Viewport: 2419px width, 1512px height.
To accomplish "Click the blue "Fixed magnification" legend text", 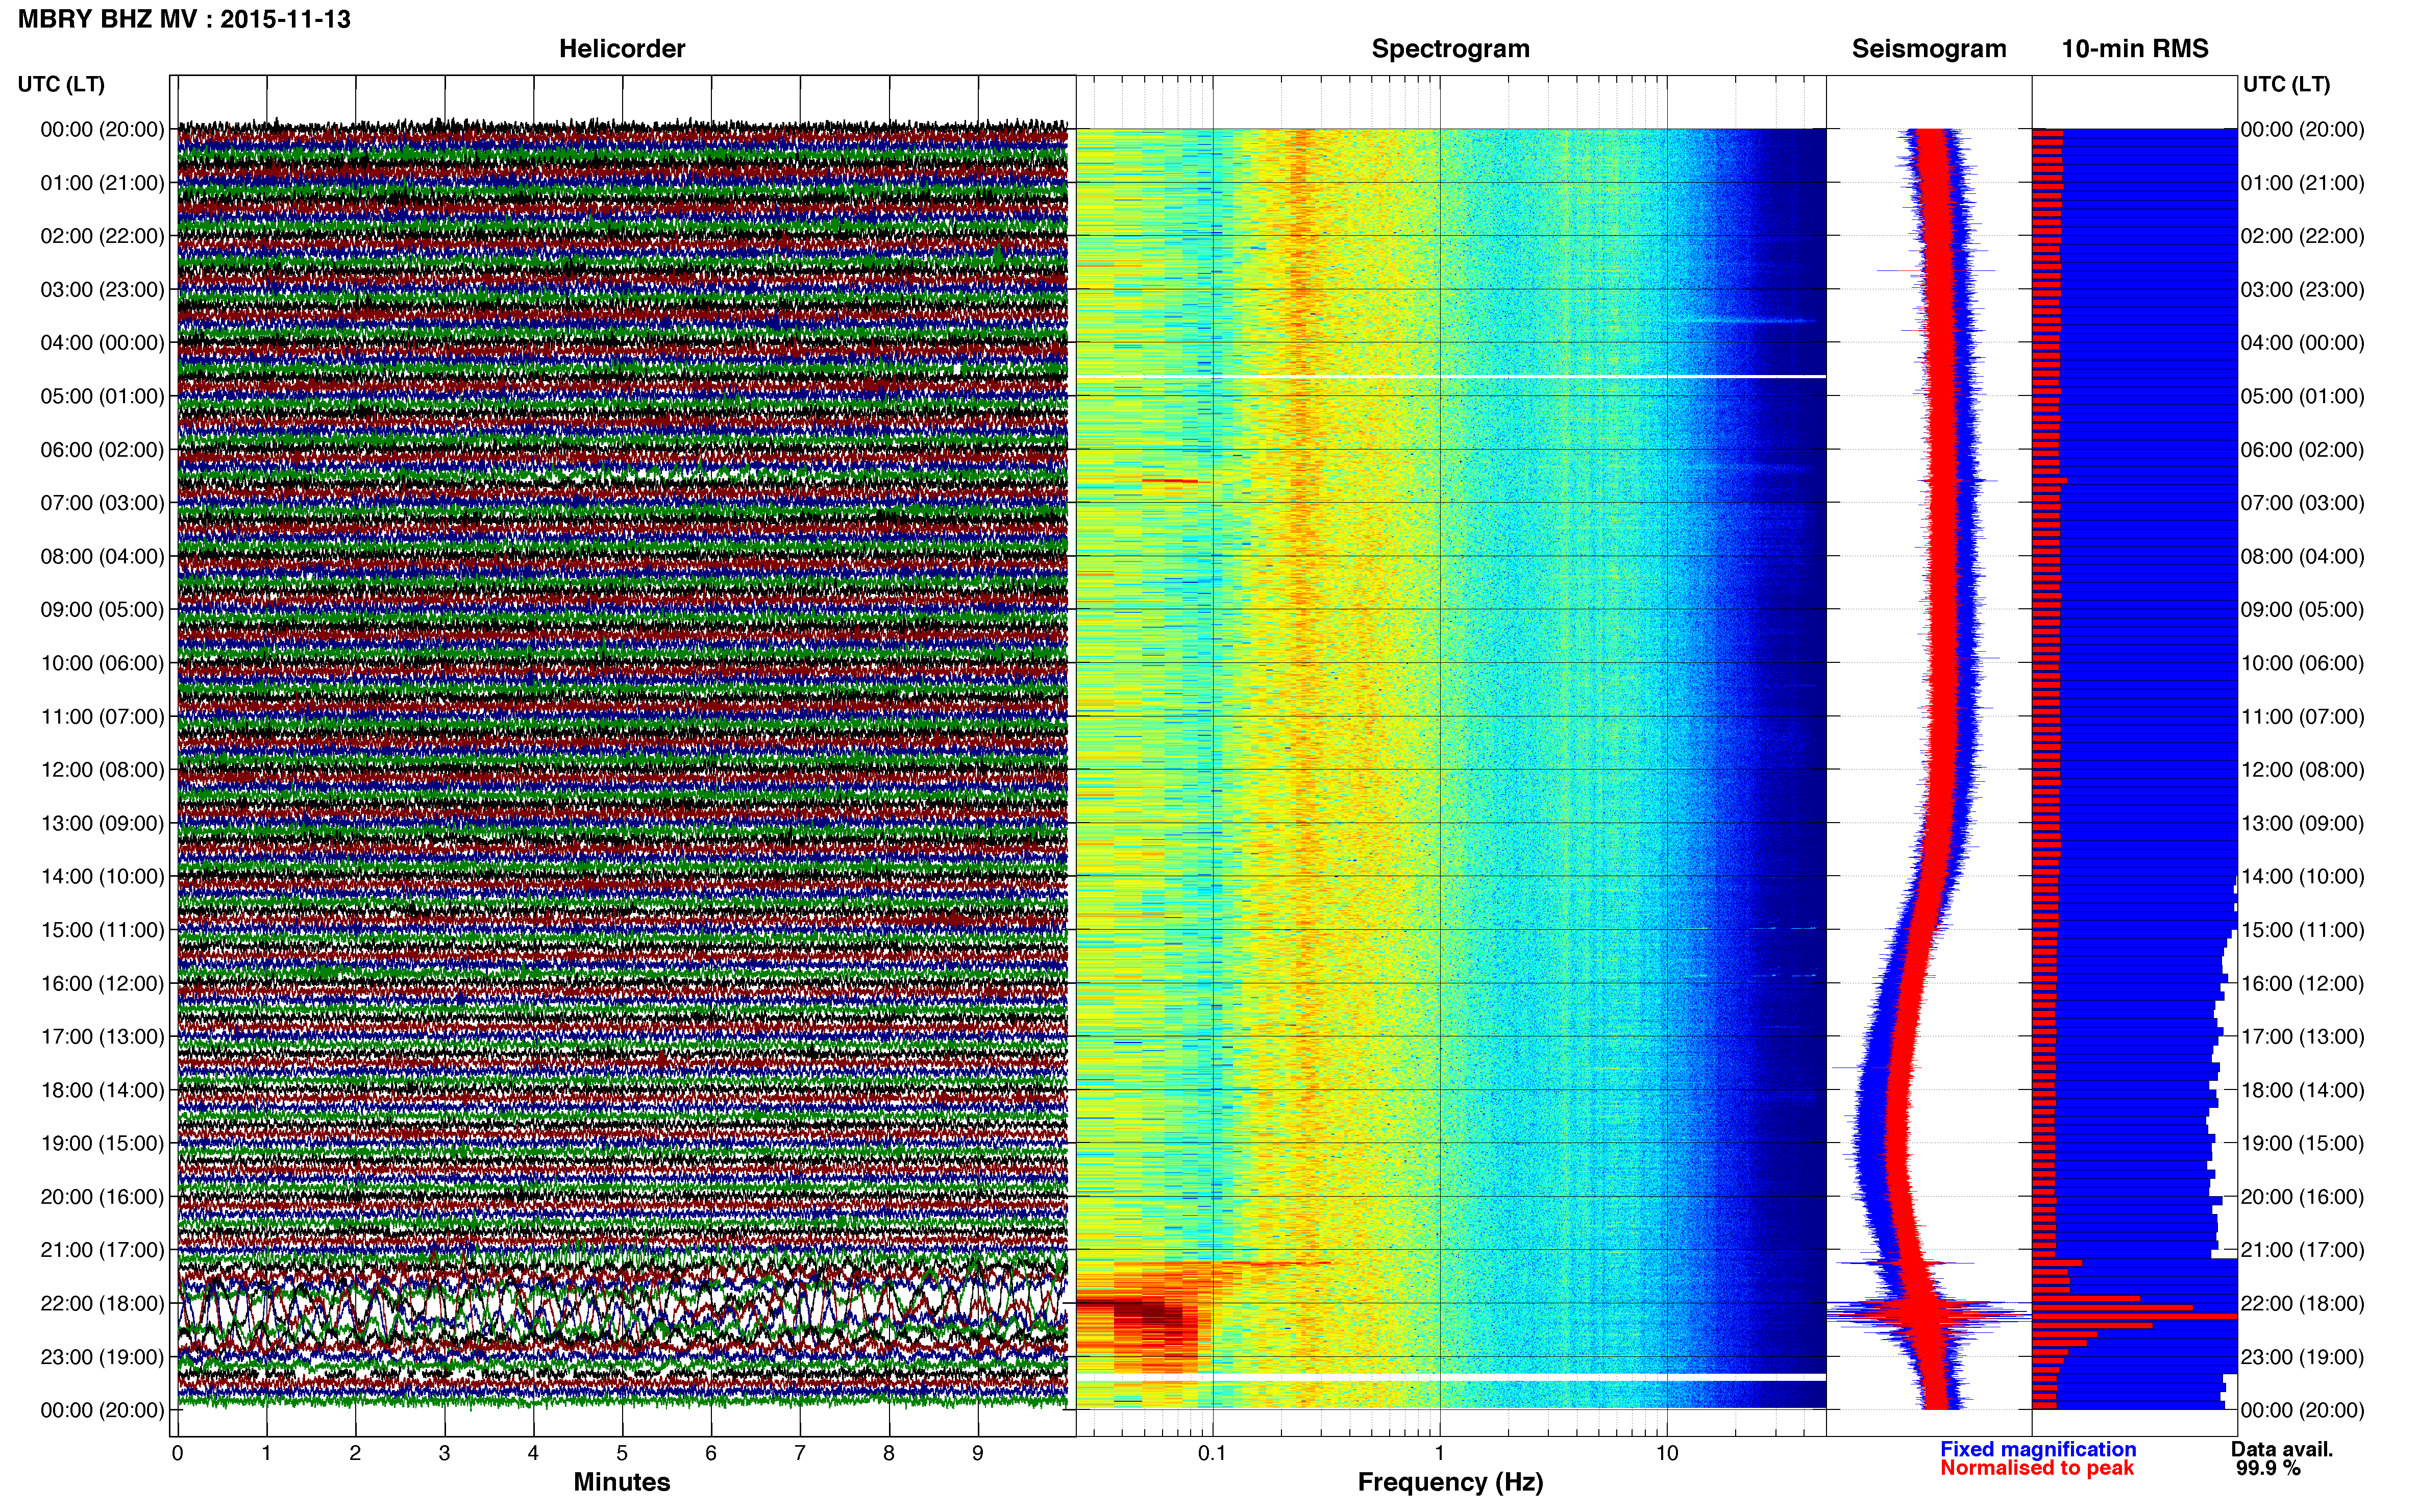I will (x=2038, y=1449).
